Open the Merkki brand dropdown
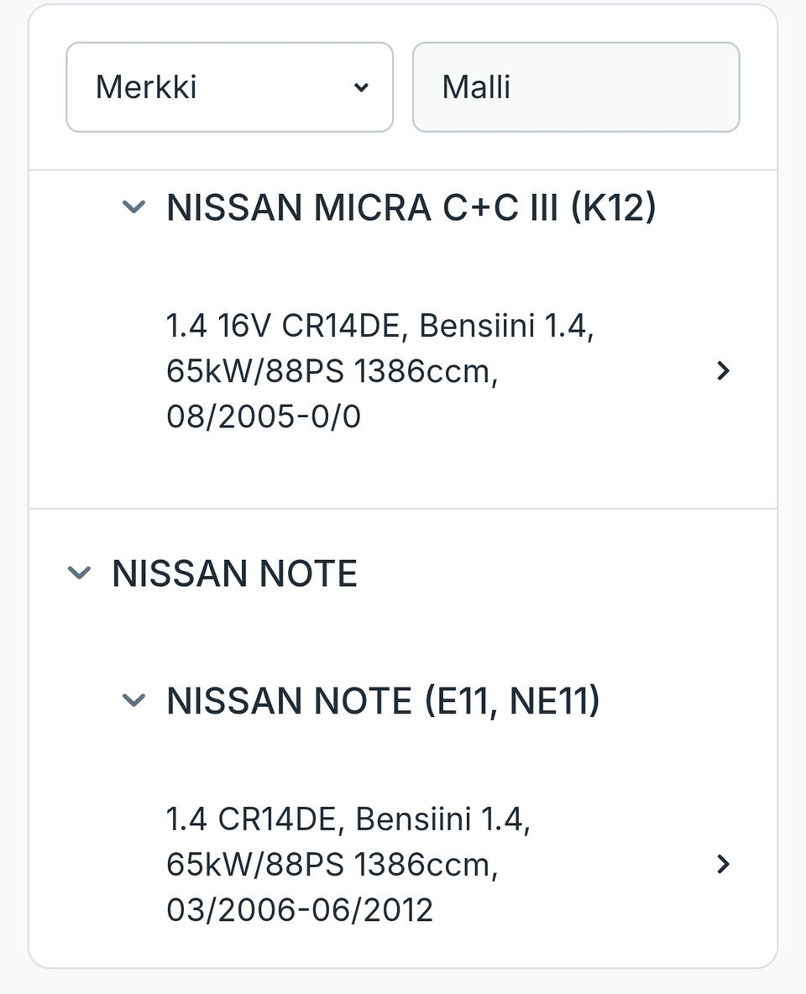The image size is (806, 994). pyautogui.click(x=228, y=87)
